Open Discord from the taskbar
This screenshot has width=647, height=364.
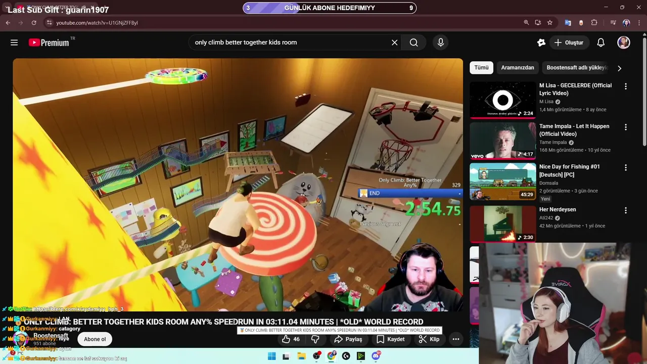[376, 356]
